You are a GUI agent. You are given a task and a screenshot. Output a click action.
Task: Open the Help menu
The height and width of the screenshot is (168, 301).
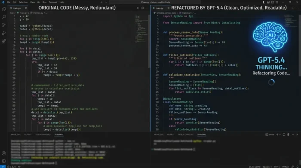pos(62,2)
